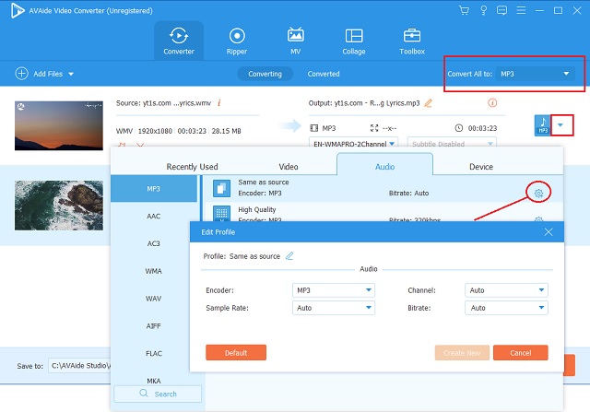
Task: Open the hamburger menu icon
Action: [521, 10]
